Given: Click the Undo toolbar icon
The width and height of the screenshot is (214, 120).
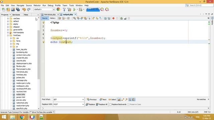Looking at the screenshot, I should click(24, 10).
